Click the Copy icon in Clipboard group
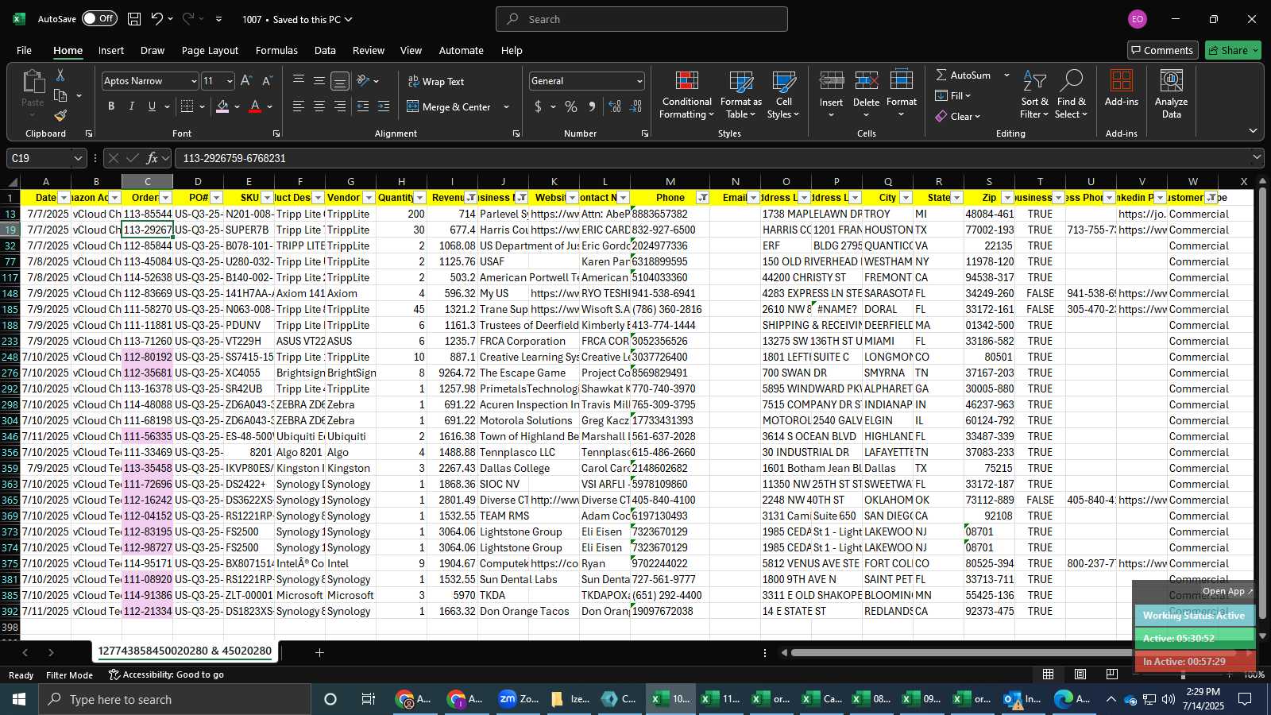 pos(60,95)
